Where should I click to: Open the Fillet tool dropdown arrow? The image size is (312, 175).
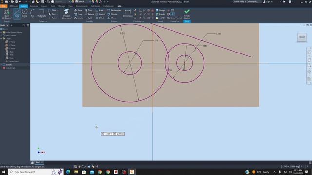tap(58, 10)
